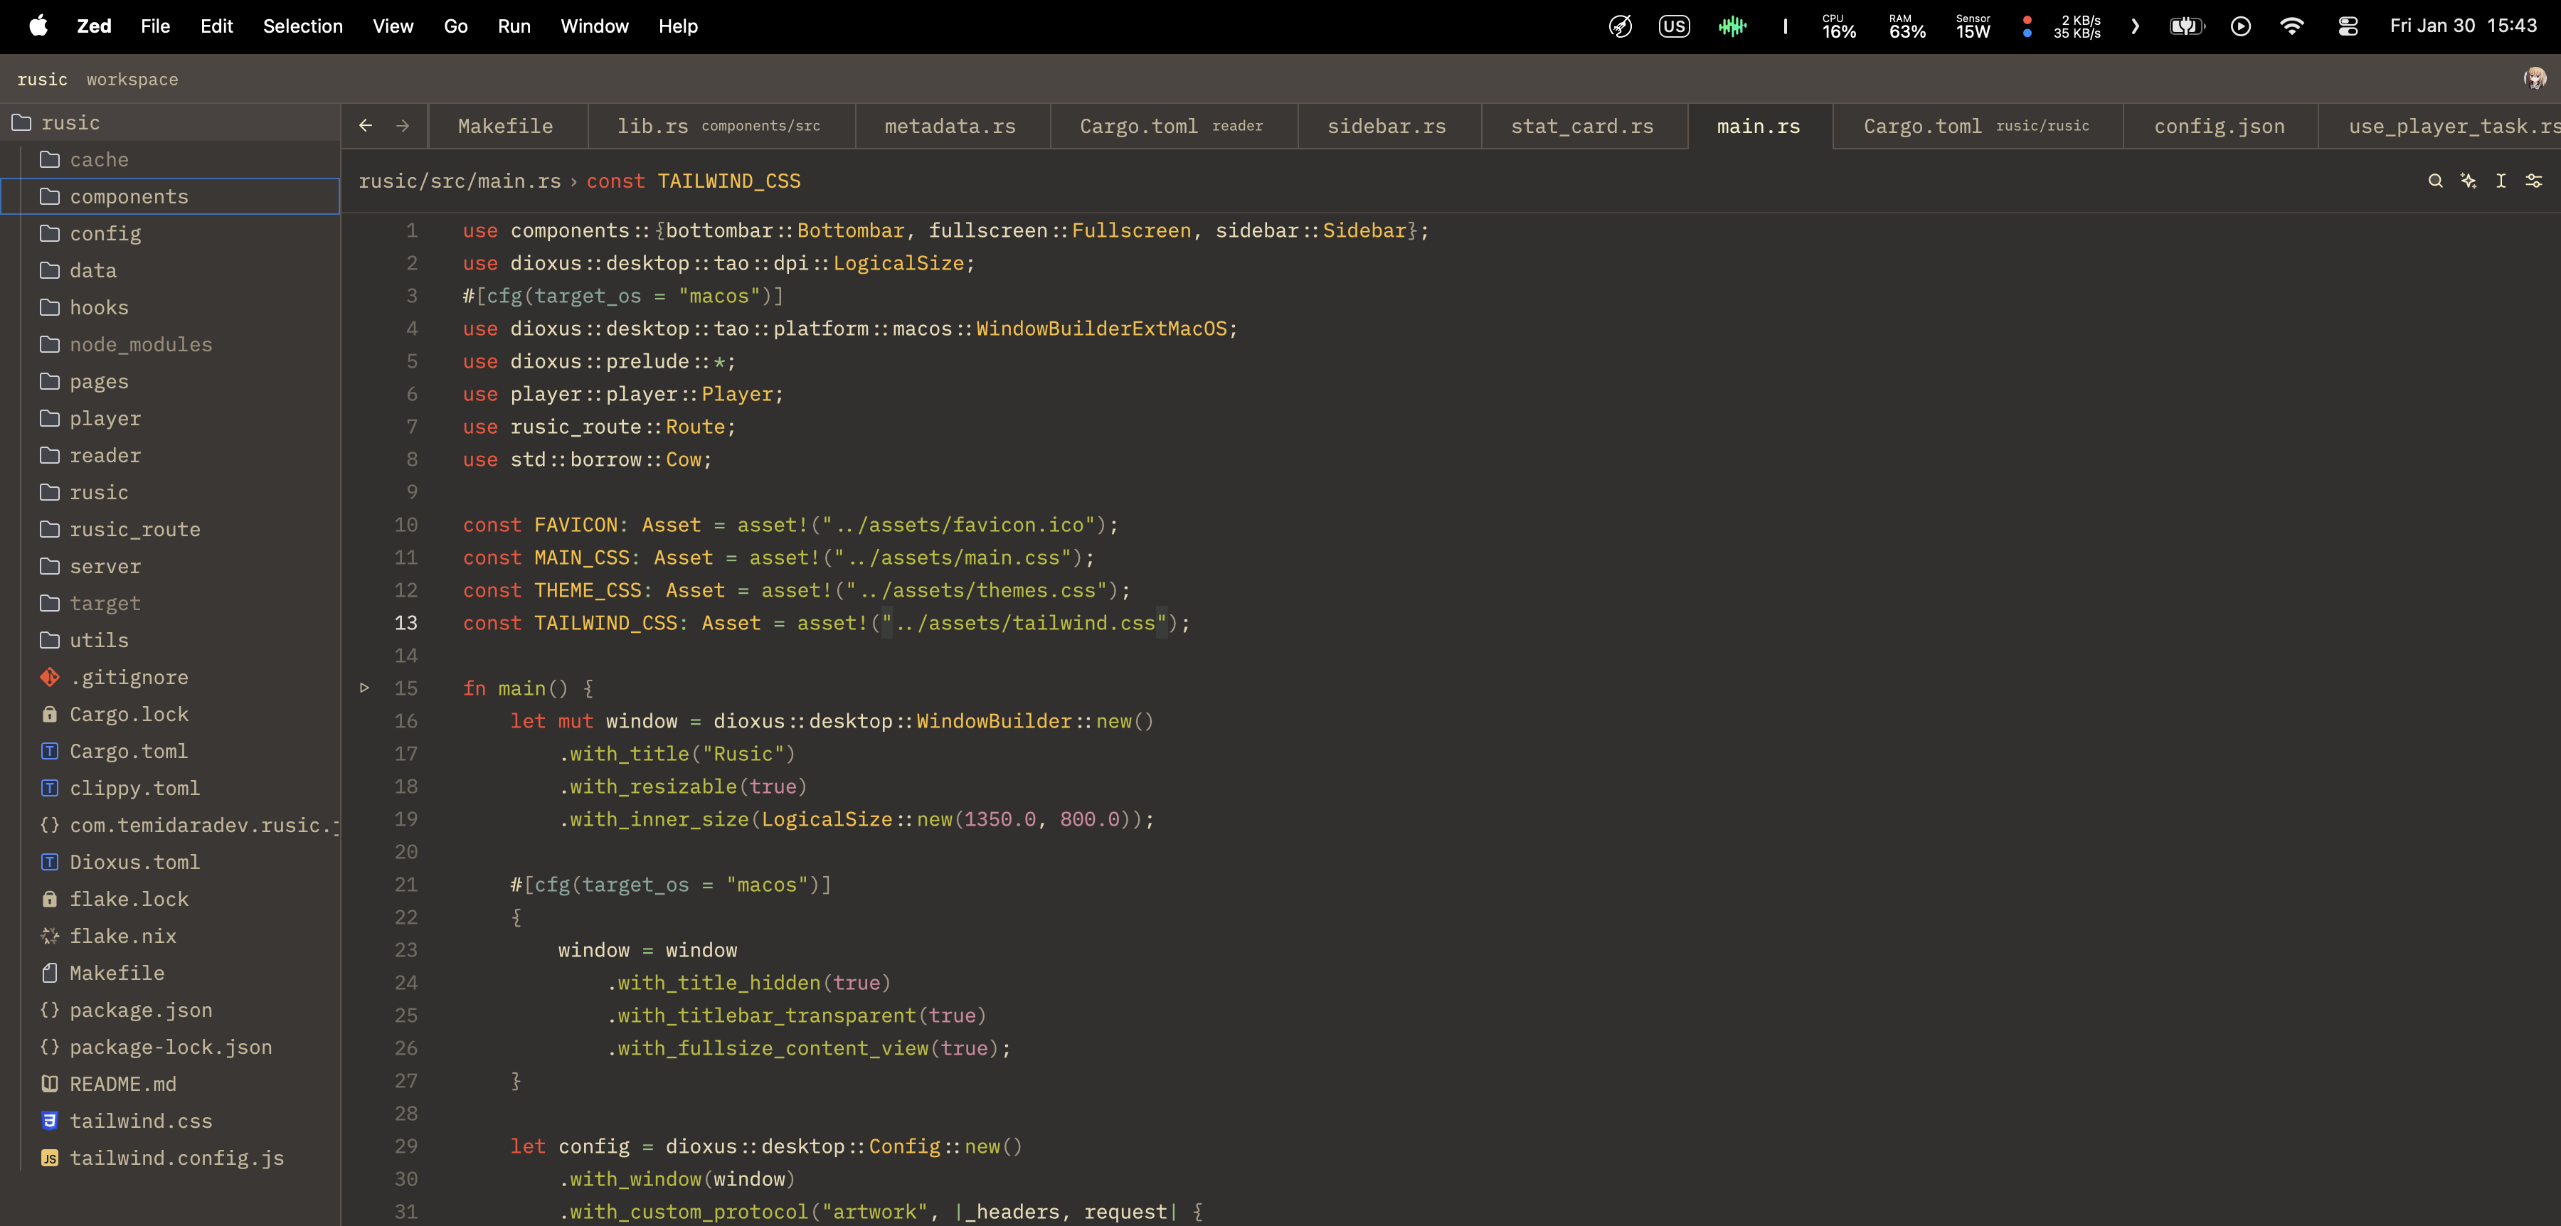Open macOS Control Center icon
The height and width of the screenshot is (1226, 2561).
(2348, 27)
